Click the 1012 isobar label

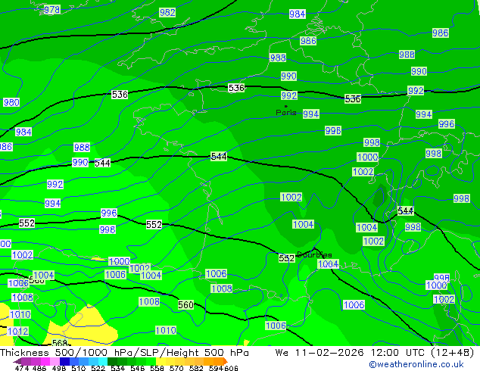[x=17, y=331]
